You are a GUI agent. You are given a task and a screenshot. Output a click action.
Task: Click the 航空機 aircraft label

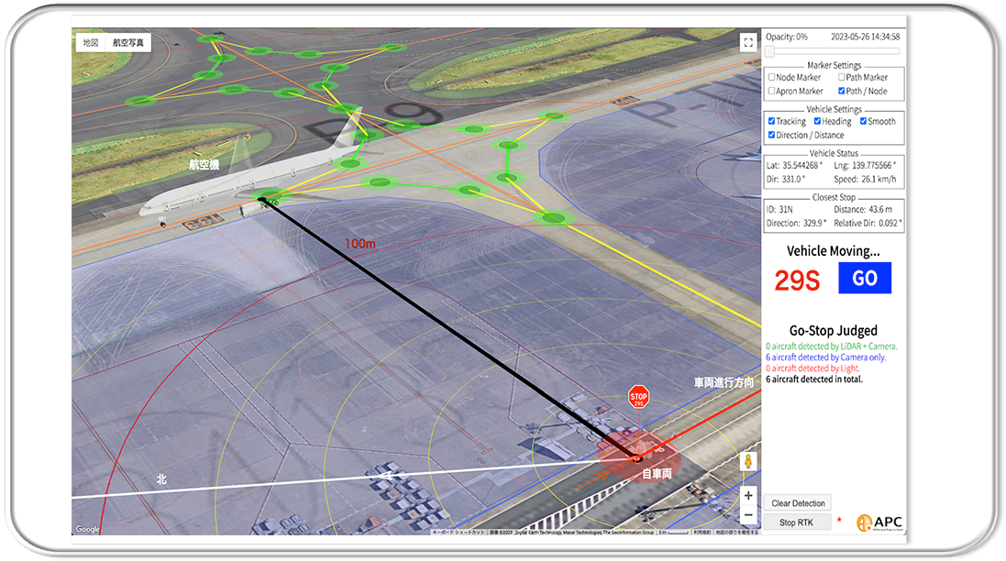coord(204,165)
